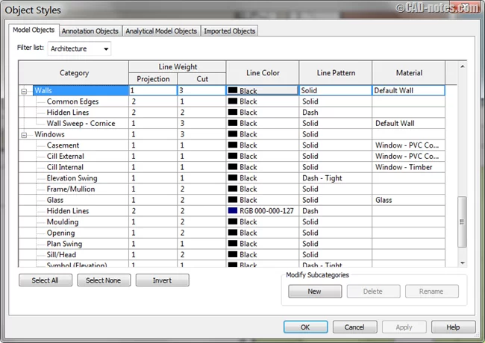This screenshot has height=343, width=485.
Task: Click the Walls Black line color swatch
Action: [x=234, y=90]
